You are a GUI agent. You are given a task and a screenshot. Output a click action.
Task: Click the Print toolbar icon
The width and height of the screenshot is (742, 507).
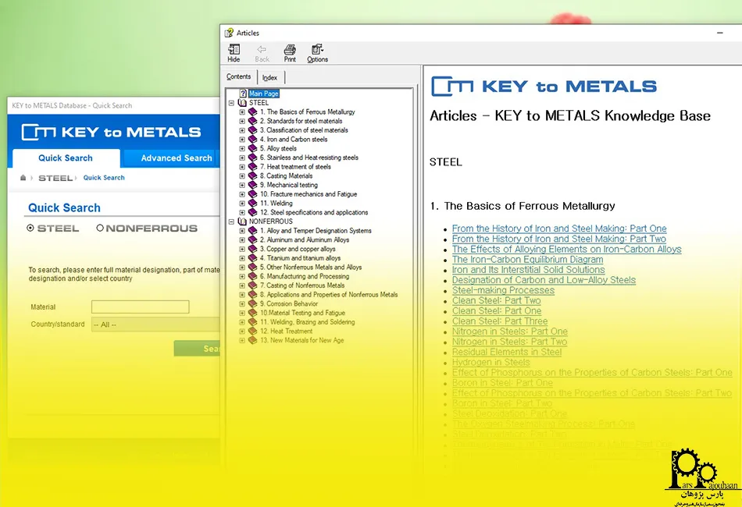click(x=290, y=50)
